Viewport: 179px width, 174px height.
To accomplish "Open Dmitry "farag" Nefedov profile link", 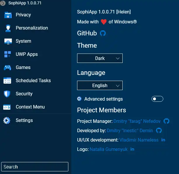I will [x=137, y=121].
